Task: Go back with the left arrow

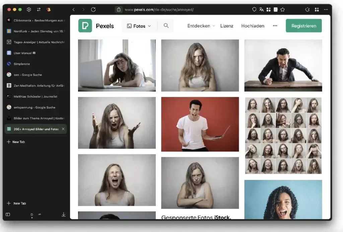Action: click(73, 9)
